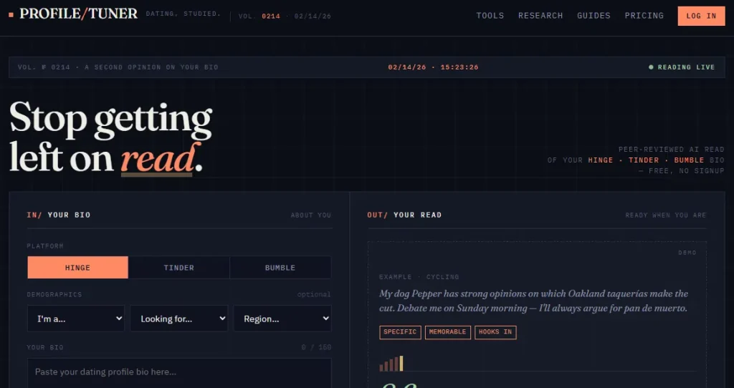Click the ABOUT YOU label
This screenshot has height=388, width=734.
[311, 215]
